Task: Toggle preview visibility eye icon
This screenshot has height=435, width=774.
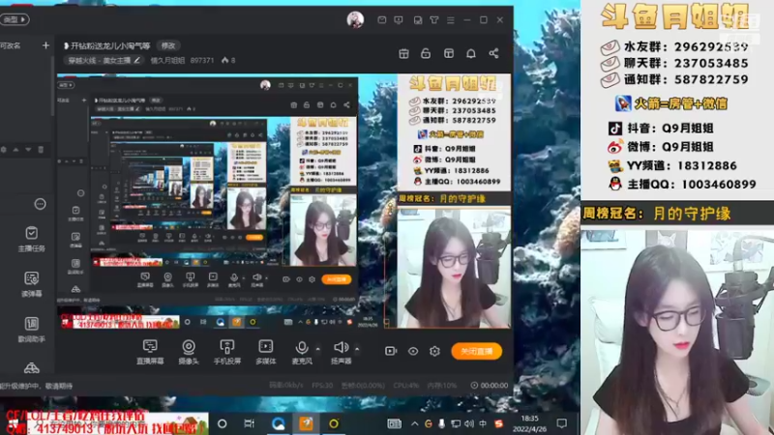Action: click(x=413, y=351)
